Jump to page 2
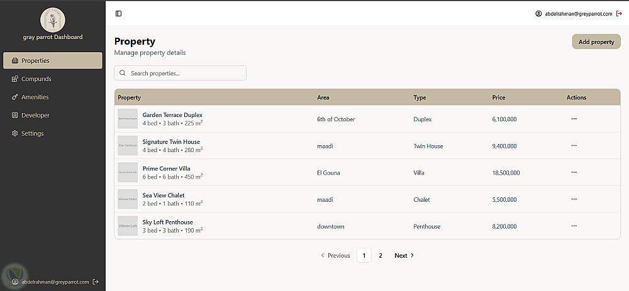Image resolution: width=629 pixels, height=291 pixels. 380,256
